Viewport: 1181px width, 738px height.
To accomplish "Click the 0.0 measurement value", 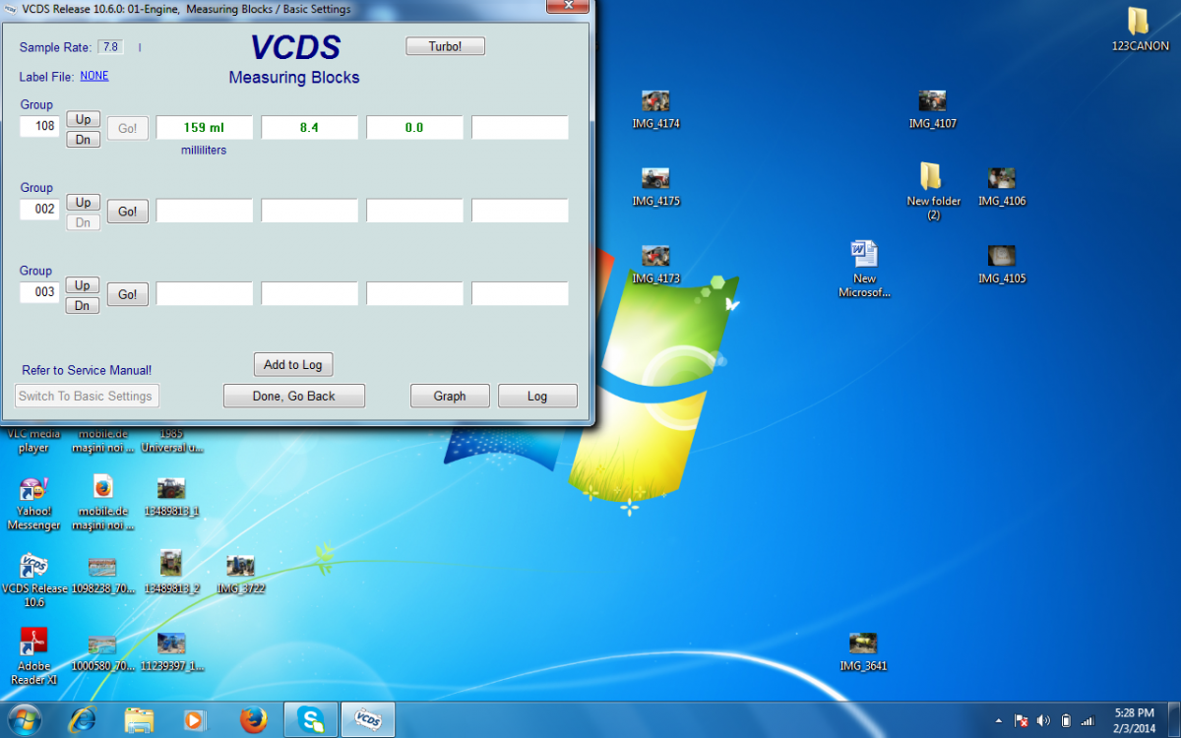I will click(415, 128).
